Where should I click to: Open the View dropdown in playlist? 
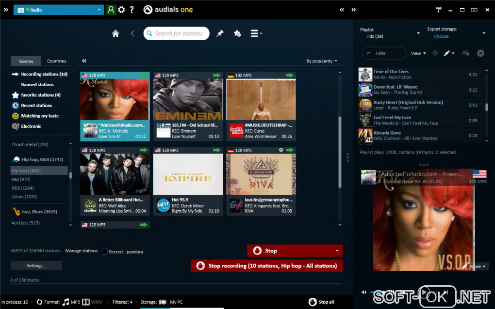tap(418, 53)
